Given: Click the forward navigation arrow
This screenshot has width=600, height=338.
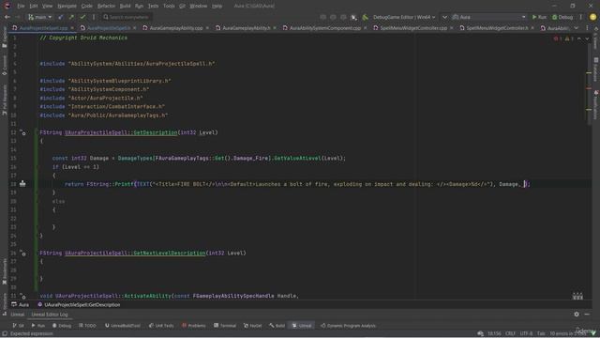Looking at the screenshot, I should click(17, 17).
